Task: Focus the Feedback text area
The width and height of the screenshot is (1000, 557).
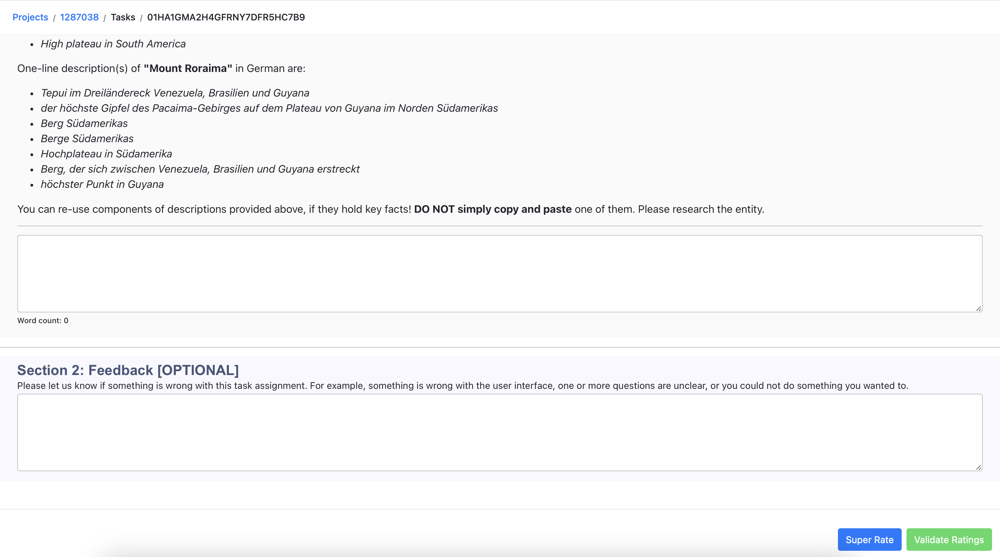Action: tap(499, 432)
